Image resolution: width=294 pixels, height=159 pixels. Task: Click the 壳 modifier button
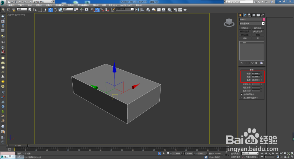tap(258, 38)
